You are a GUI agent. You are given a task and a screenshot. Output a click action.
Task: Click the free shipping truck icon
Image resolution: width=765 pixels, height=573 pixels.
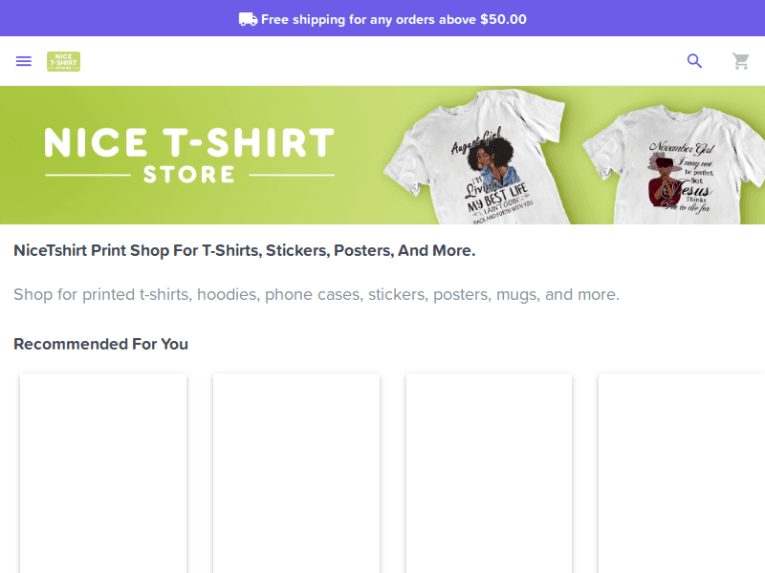(248, 18)
